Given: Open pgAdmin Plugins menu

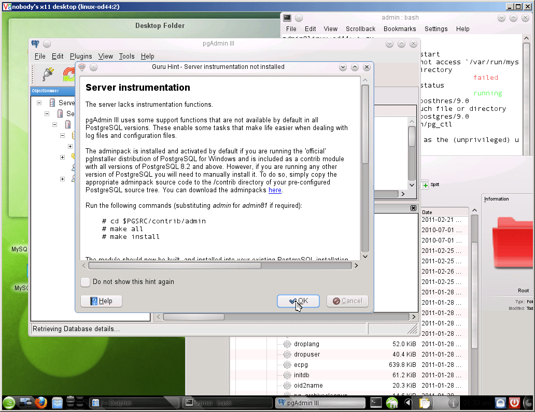Looking at the screenshot, I should point(81,56).
